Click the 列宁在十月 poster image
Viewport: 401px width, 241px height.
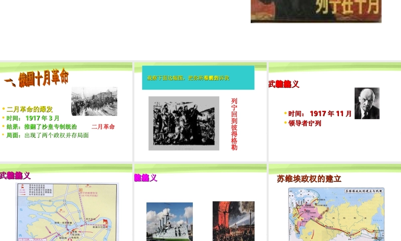[x=316, y=11]
